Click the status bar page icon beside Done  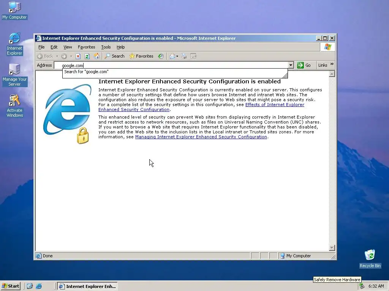click(38, 256)
